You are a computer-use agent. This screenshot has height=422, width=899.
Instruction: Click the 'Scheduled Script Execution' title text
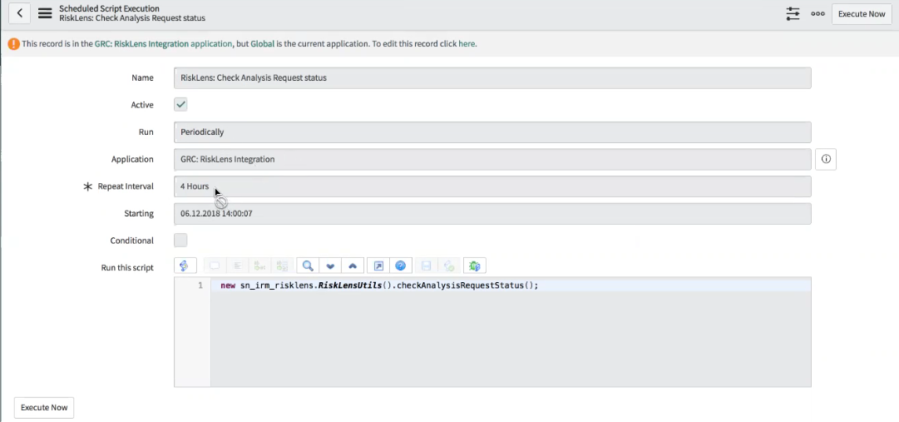tap(110, 8)
